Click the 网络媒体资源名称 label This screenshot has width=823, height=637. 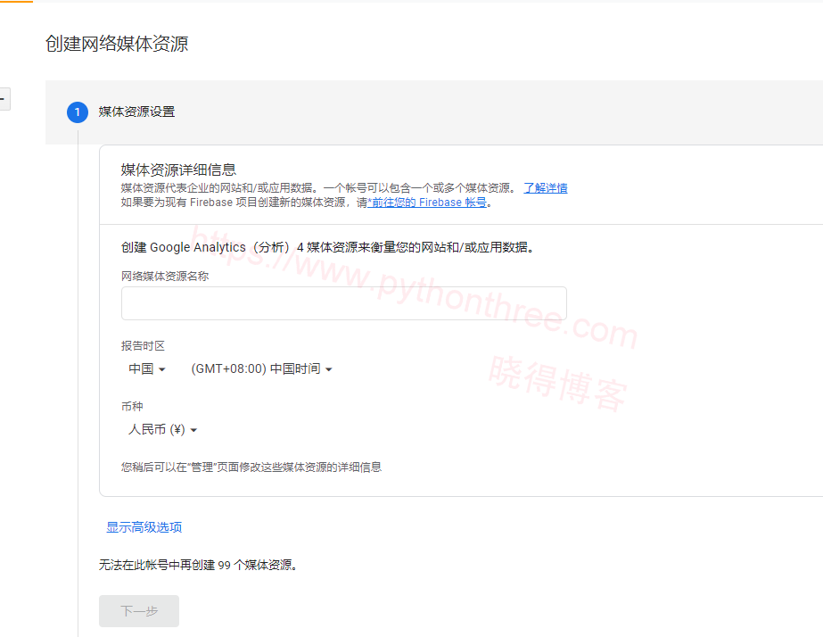pyautogui.click(x=165, y=277)
